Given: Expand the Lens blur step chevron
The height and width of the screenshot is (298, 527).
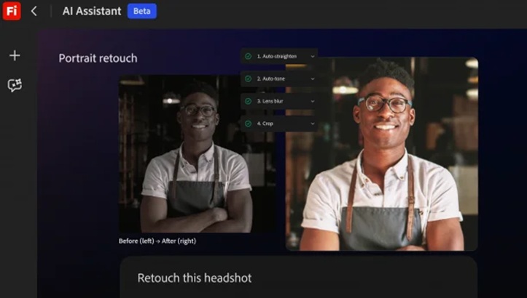Looking at the screenshot, I should [x=312, y=101].
